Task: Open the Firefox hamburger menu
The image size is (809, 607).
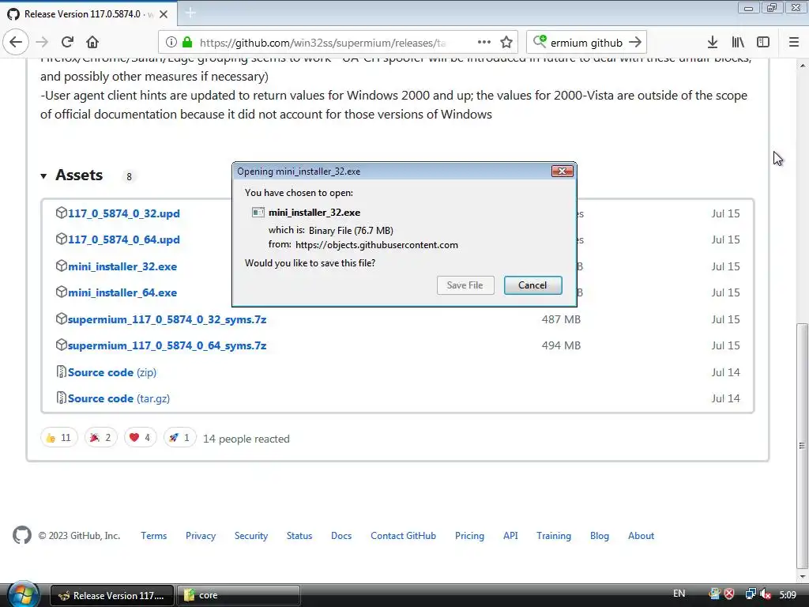Action: click(x=794, y=43)
